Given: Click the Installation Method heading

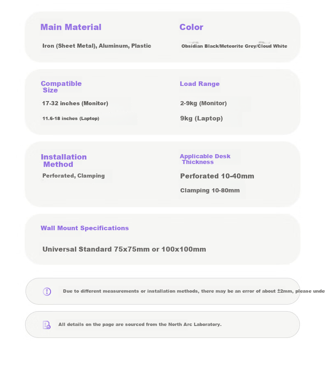Looking at the screenshot, I should click(64, 161).
